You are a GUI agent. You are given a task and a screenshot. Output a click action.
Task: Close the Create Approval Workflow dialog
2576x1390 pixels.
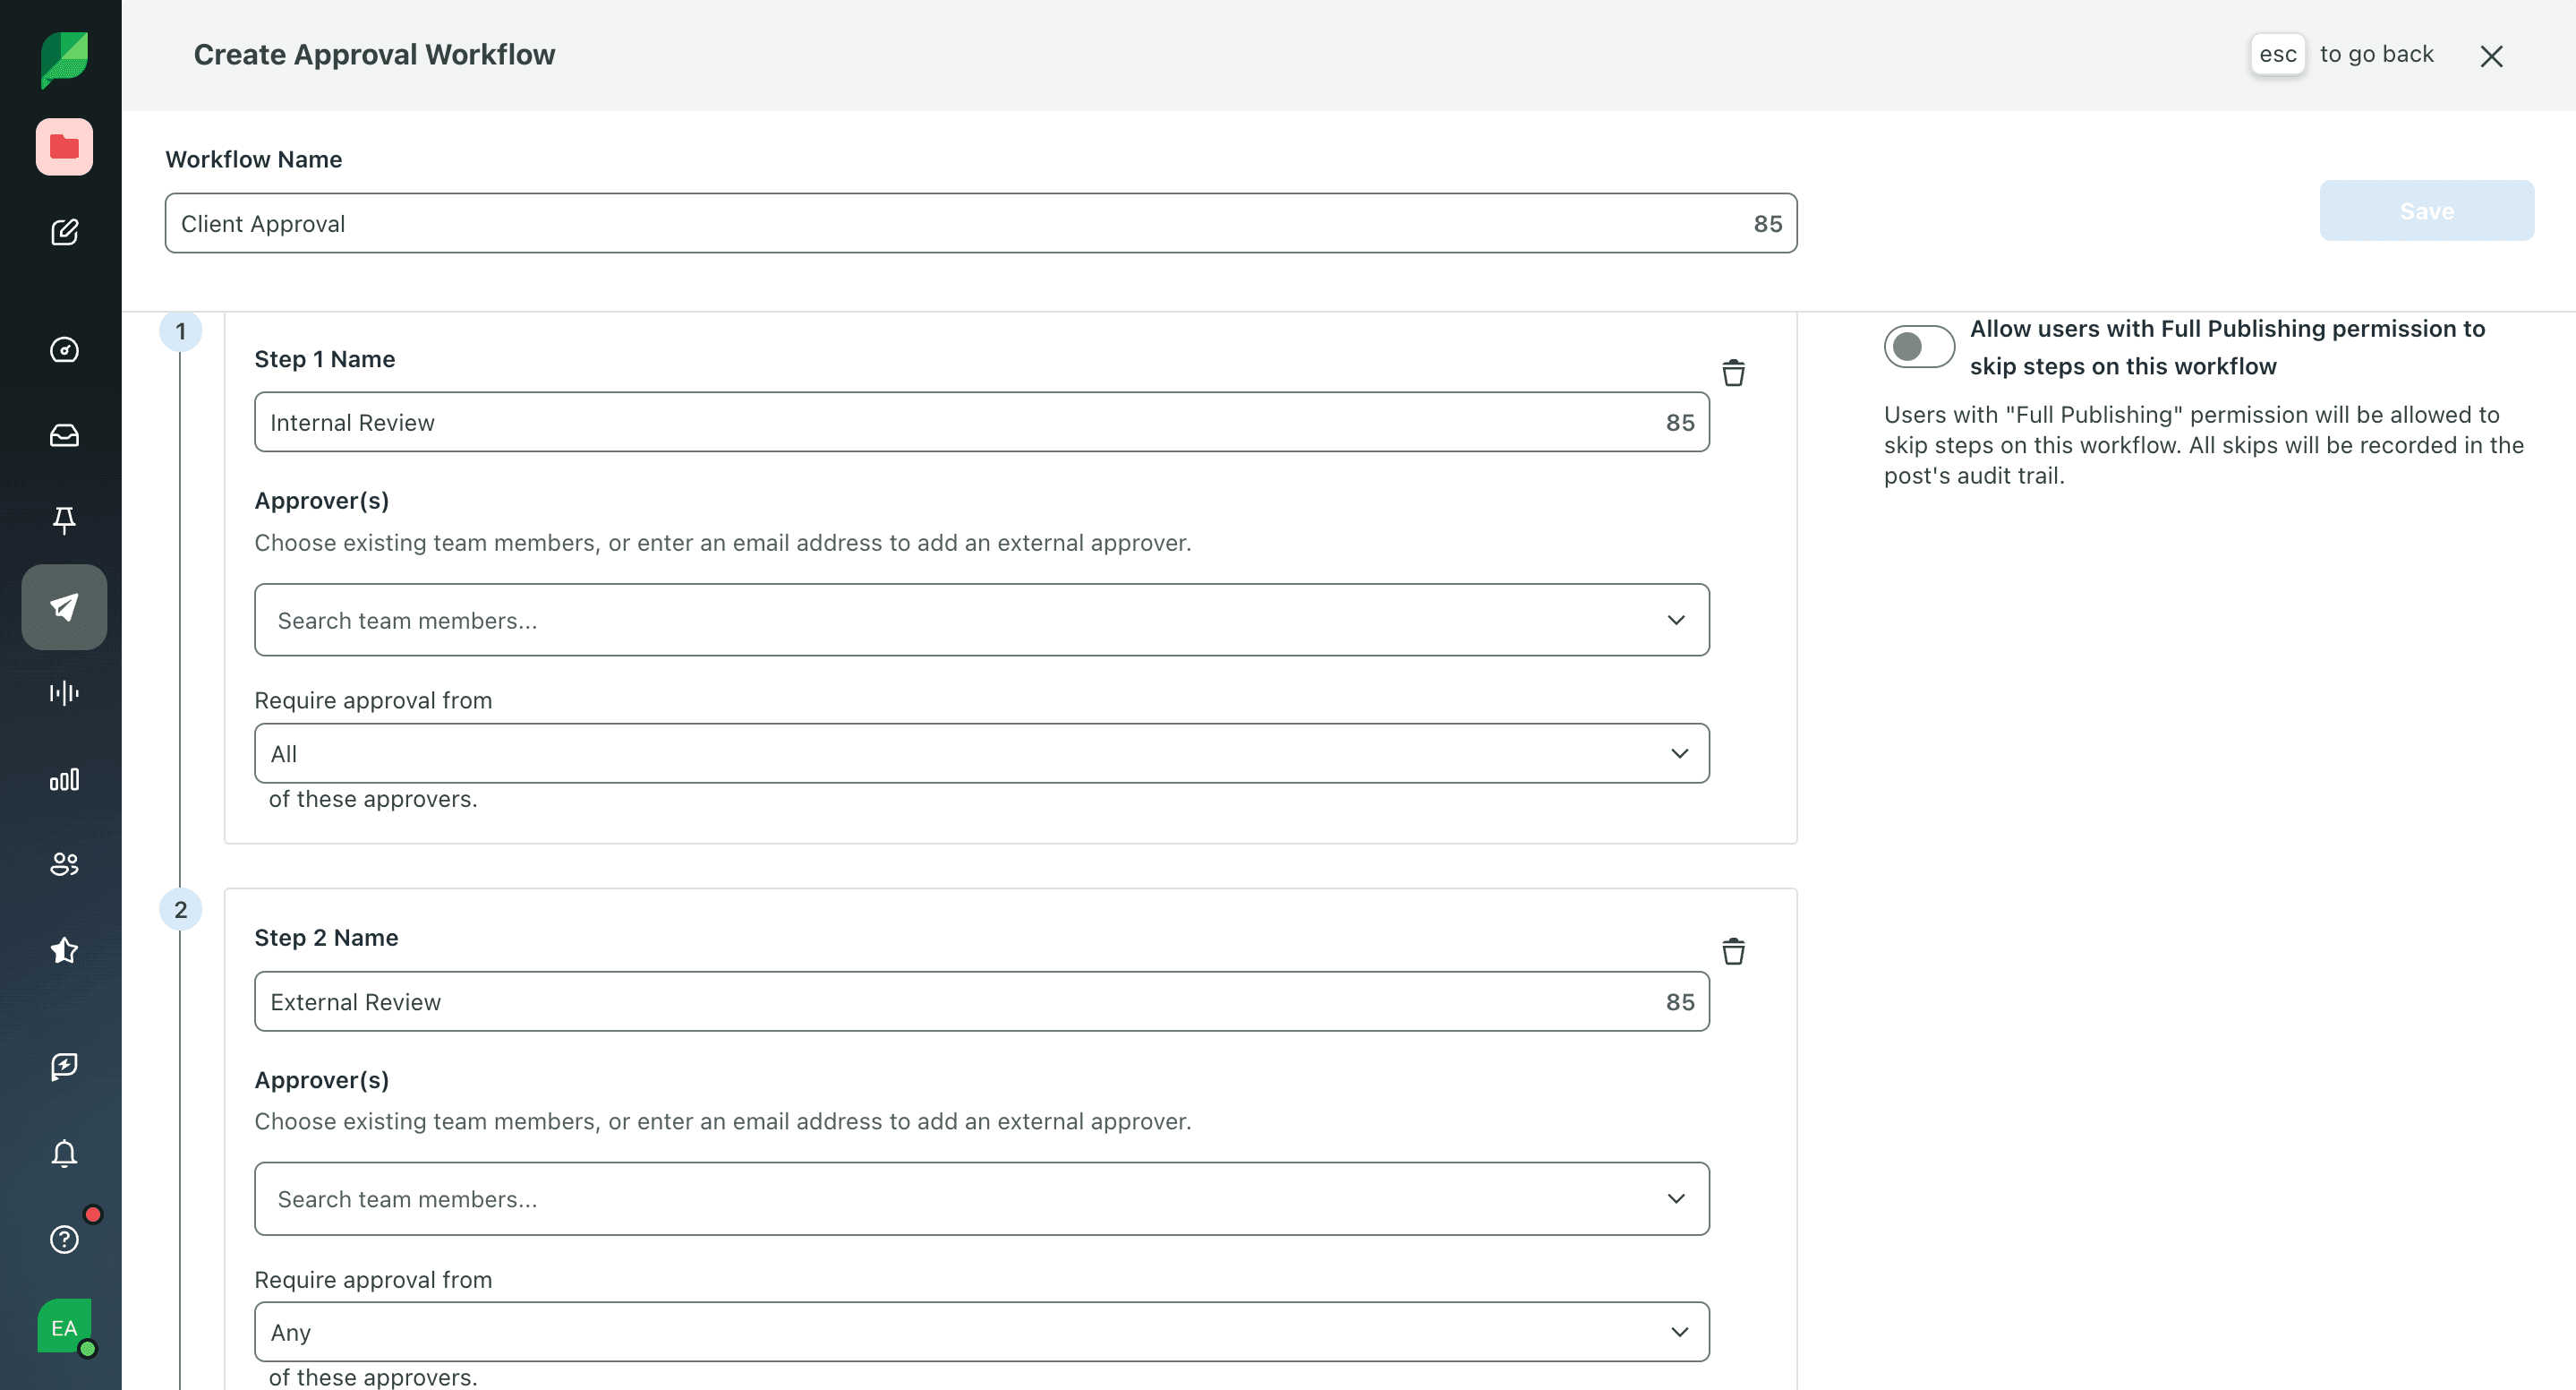coord(2491,56)
